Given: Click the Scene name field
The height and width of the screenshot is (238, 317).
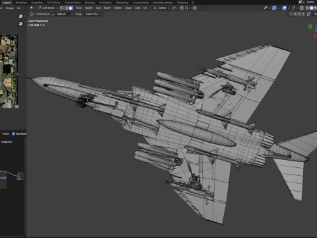Looking at the screenshot, I should (x=311, y=2).
